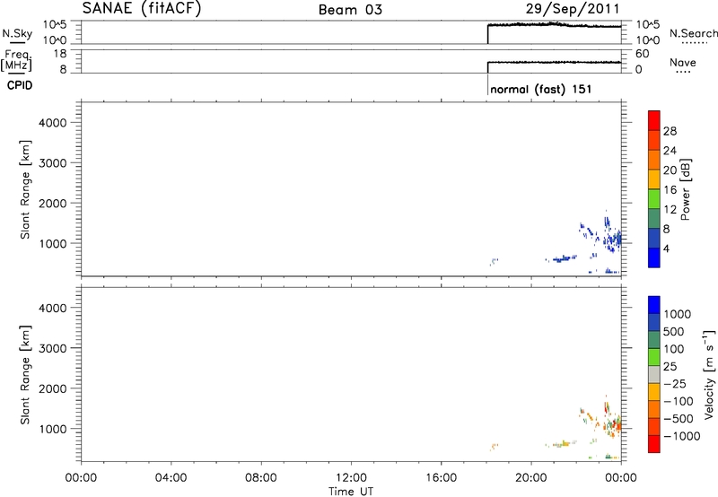Viewport: 718px width, 497px height.
Task: Click the Time UT axis title
Action: (351, 492)
